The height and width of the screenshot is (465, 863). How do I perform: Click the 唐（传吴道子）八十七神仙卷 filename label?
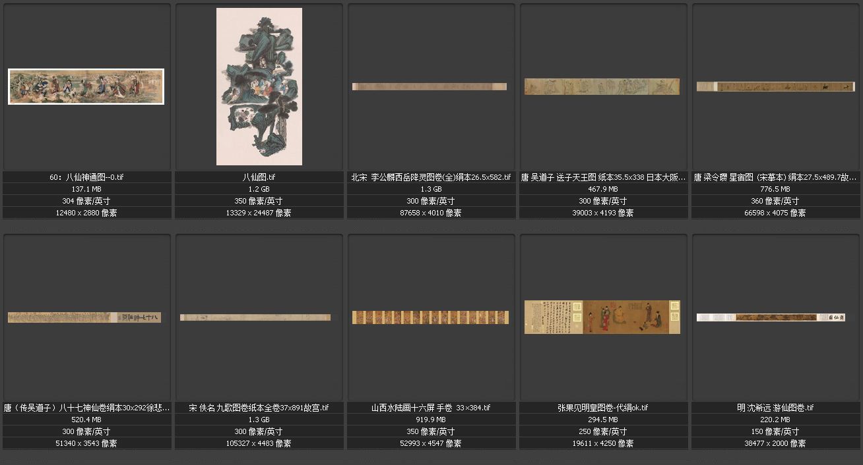click(x=87, y=408)
